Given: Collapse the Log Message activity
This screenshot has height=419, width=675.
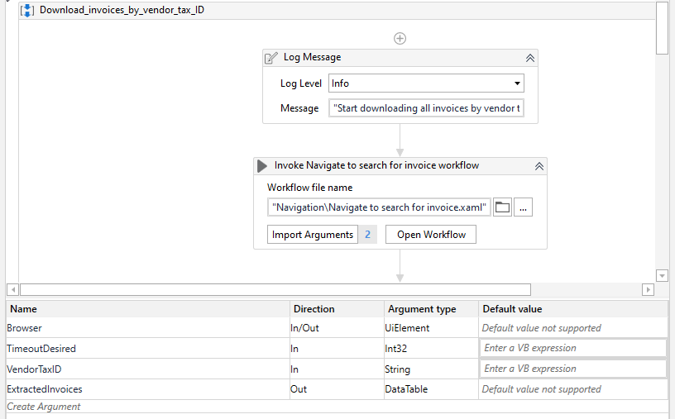Looking at the screenshot, I should tap(530, 58).
